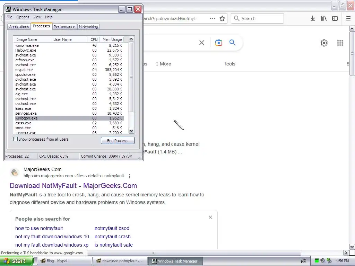Open 'not my fault download windows 10' suggestion
The image size is (355, 266).
52,237
